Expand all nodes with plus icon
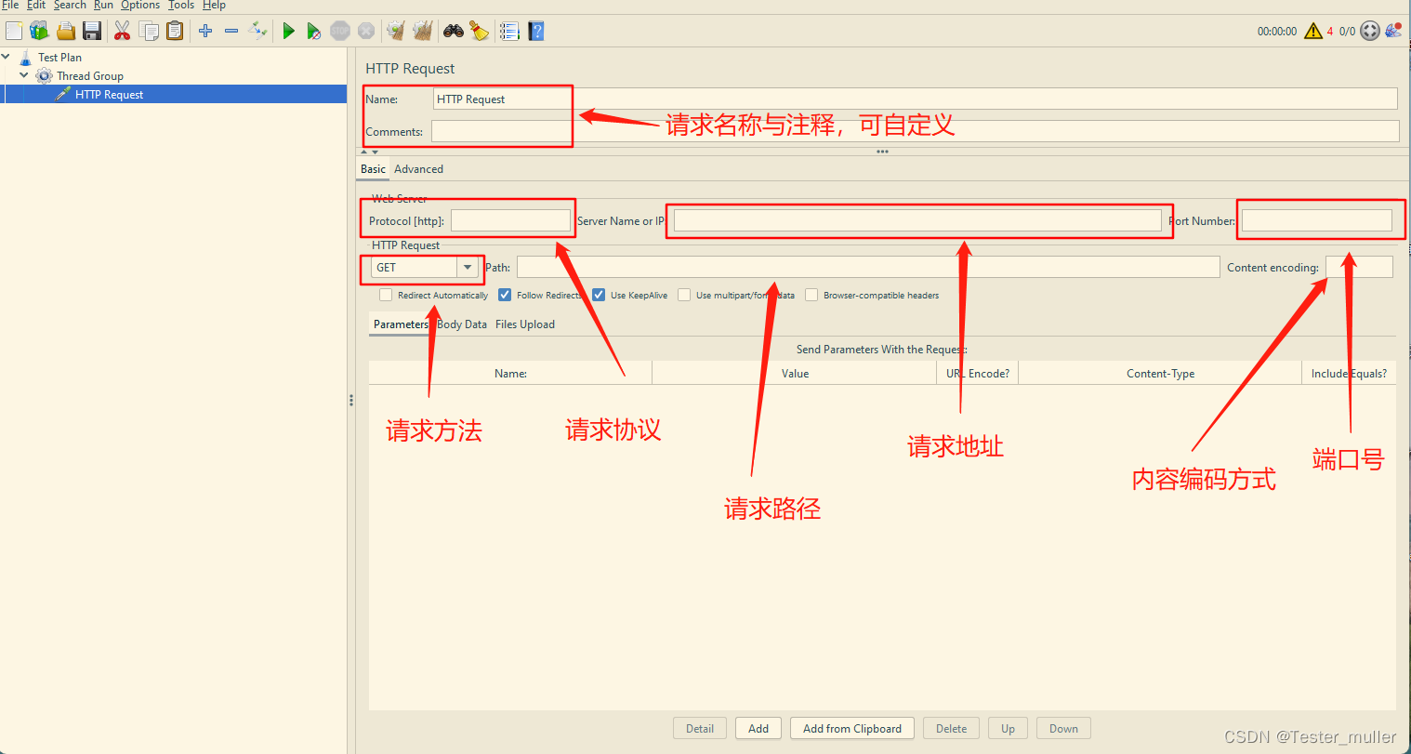The image size is (1411, 754). point(205,31)
